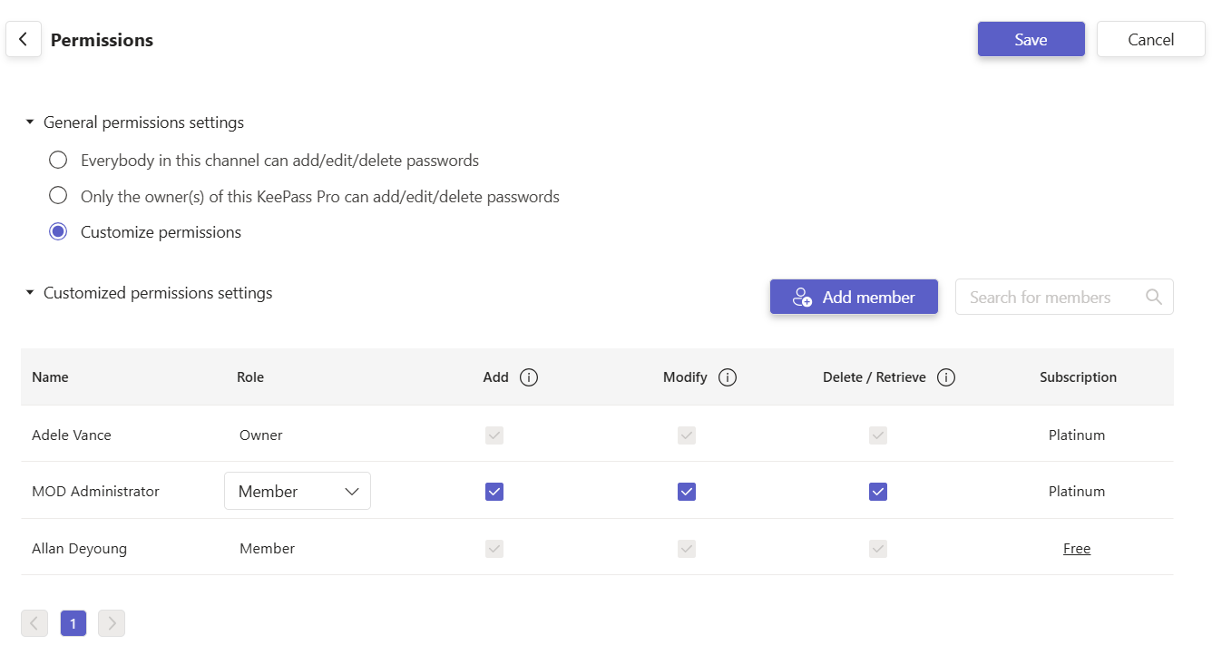
Task: Uncheck Delete / Retrieve for MOD Administrator
Action: (877, 492)
